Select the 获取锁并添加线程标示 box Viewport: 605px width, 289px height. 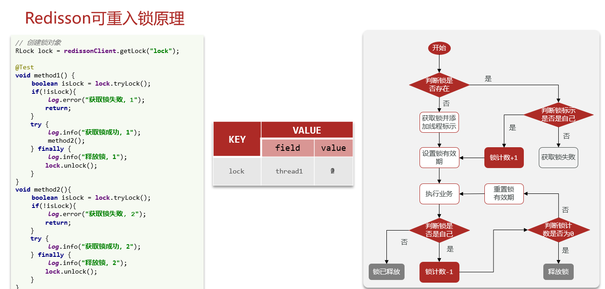(439, 122)
